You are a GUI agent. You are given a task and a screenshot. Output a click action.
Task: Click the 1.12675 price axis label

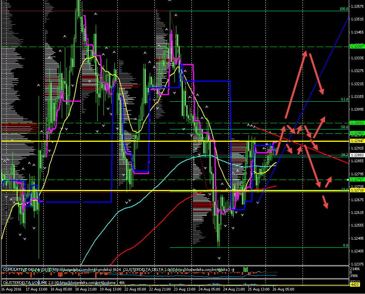coord(357,200)
